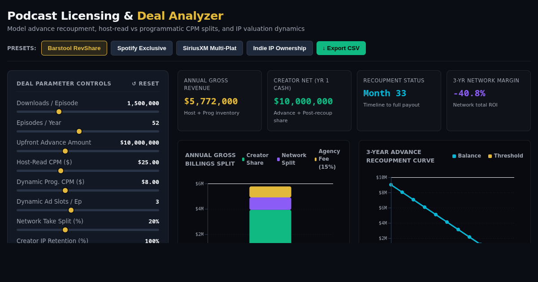Image resolution: width=538 pixels, height=282 pixels.
Task: Click the Episodes / Year slider handle
Action: (79, 131)
